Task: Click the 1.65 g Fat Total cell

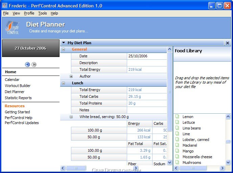Action: pyautogui.click(x=140, y=157)
